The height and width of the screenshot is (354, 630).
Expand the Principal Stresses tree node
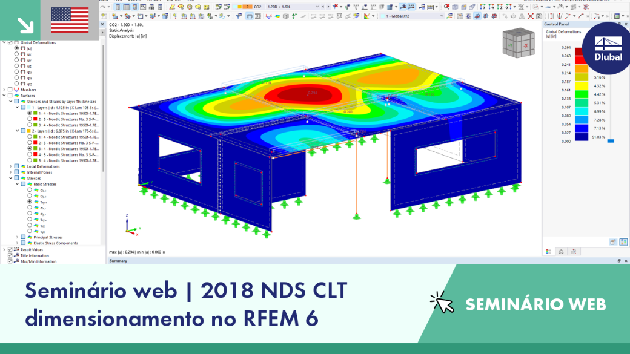[x=17, y=237]
